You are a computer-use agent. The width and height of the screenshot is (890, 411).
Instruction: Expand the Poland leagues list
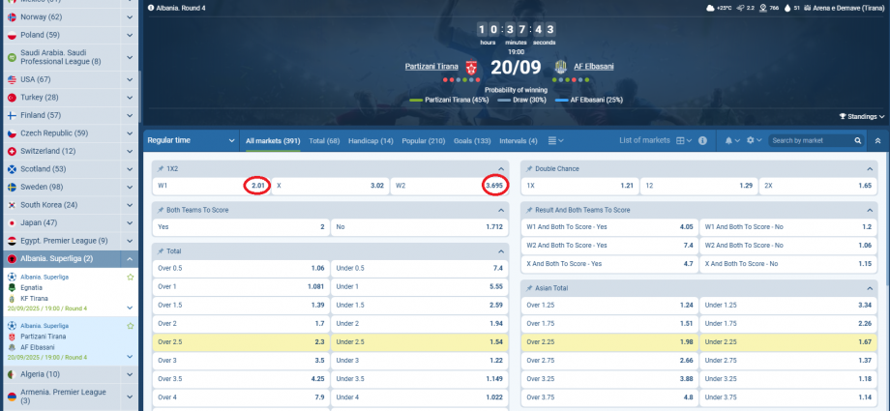130,35
